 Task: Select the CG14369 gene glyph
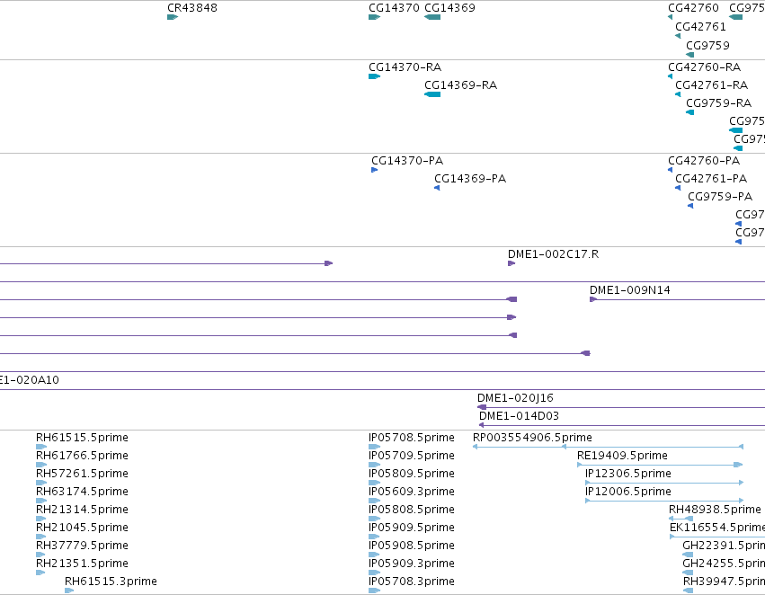click(x=432, y=17)
